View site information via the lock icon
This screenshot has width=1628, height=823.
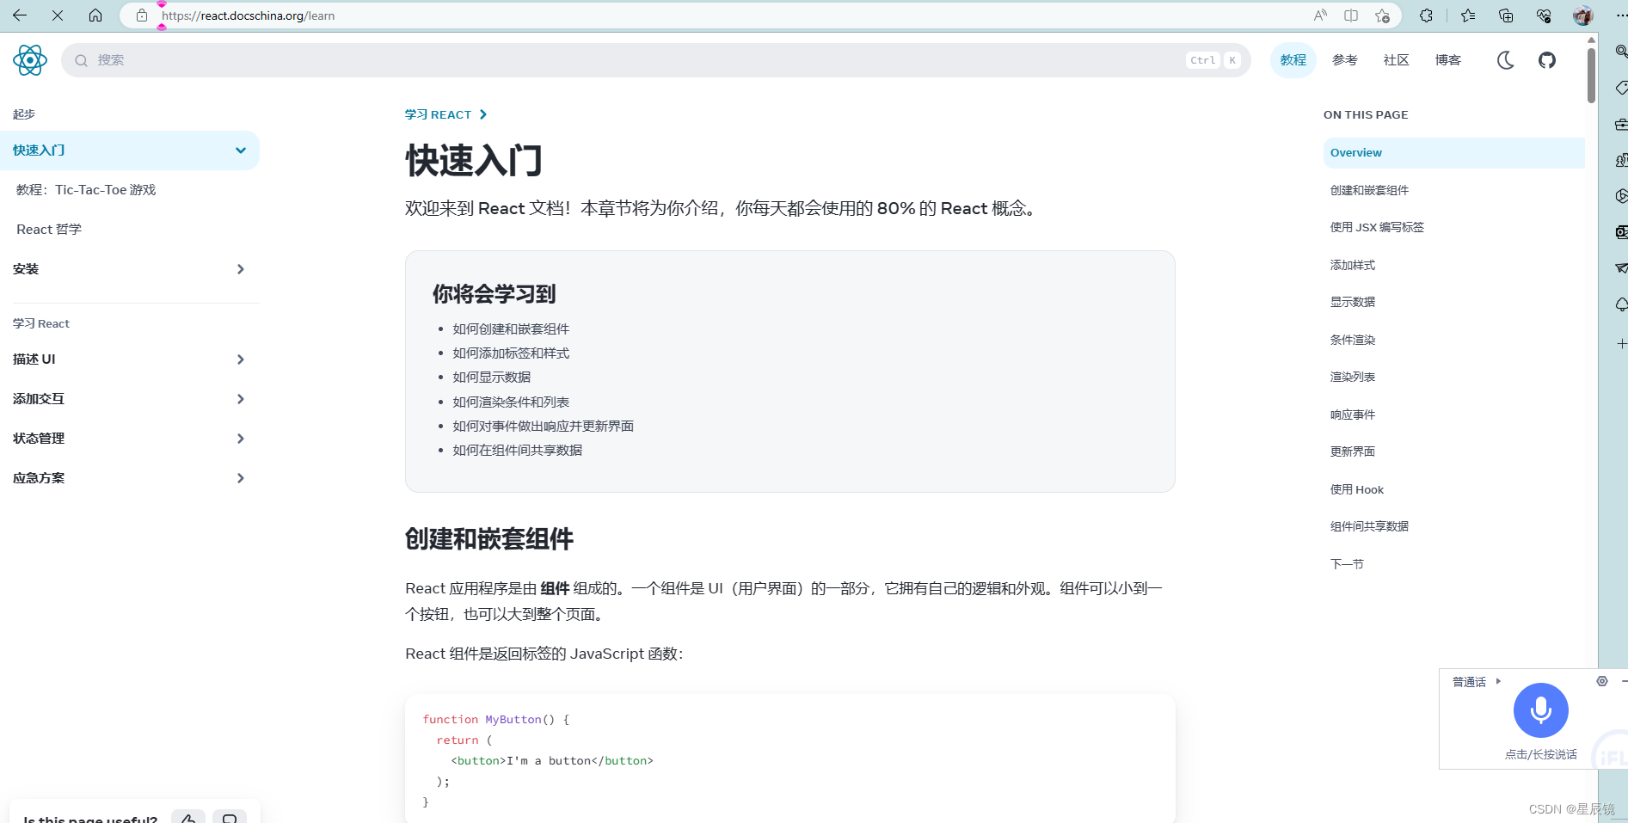tap(142, 15)
